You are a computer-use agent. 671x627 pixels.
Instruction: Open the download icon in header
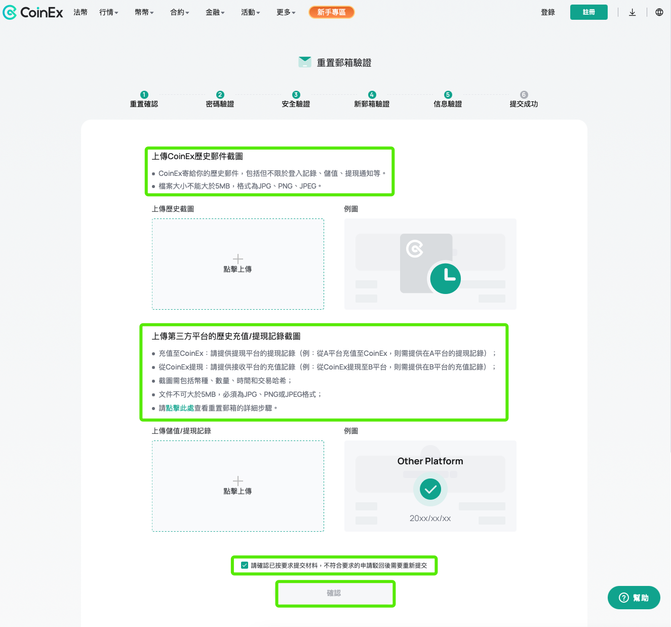pyautogui.click(x=633, y=12)
